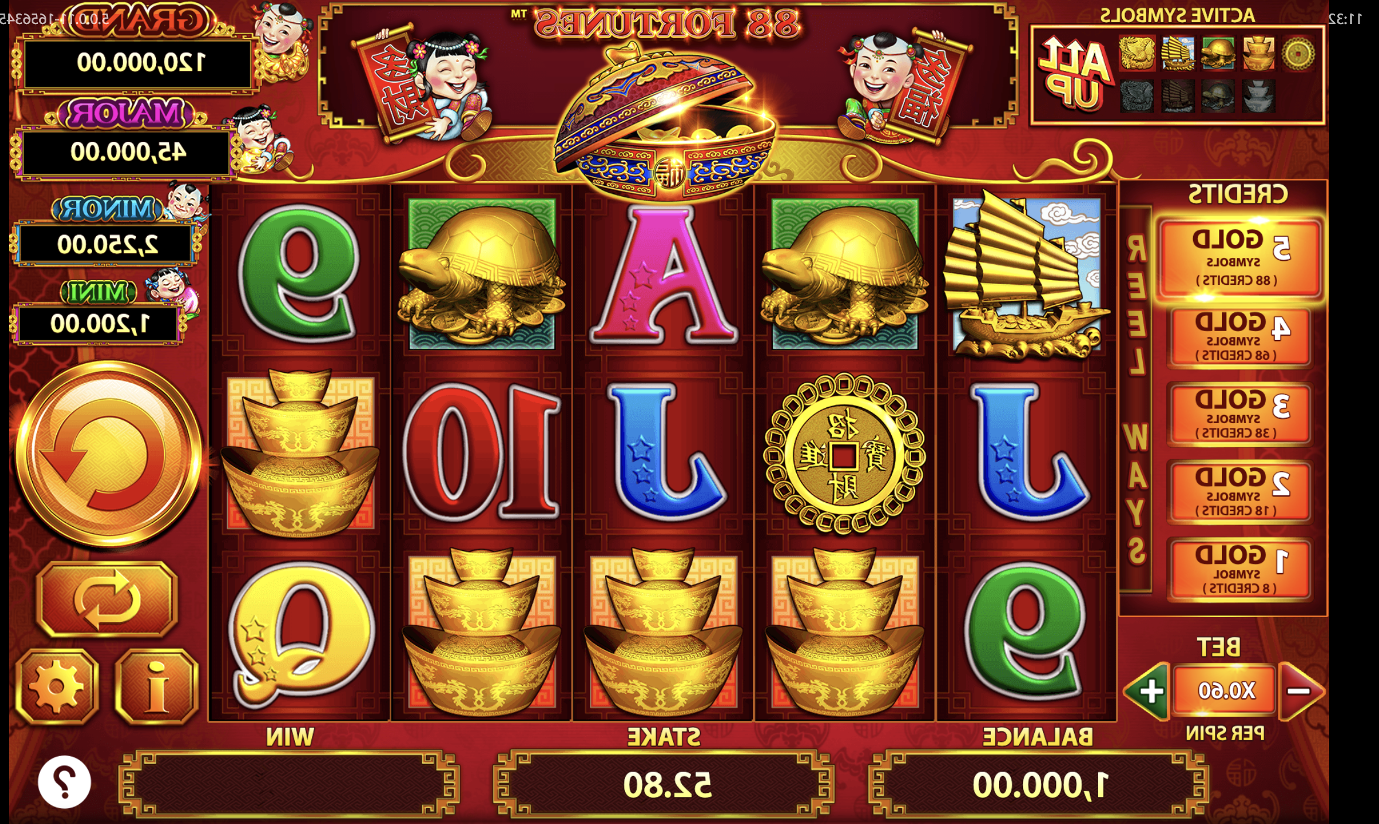Spin the reels with the round arrow button
Image resolution: width=1379 pixels, height=824 pixels.
coord(108,453)
